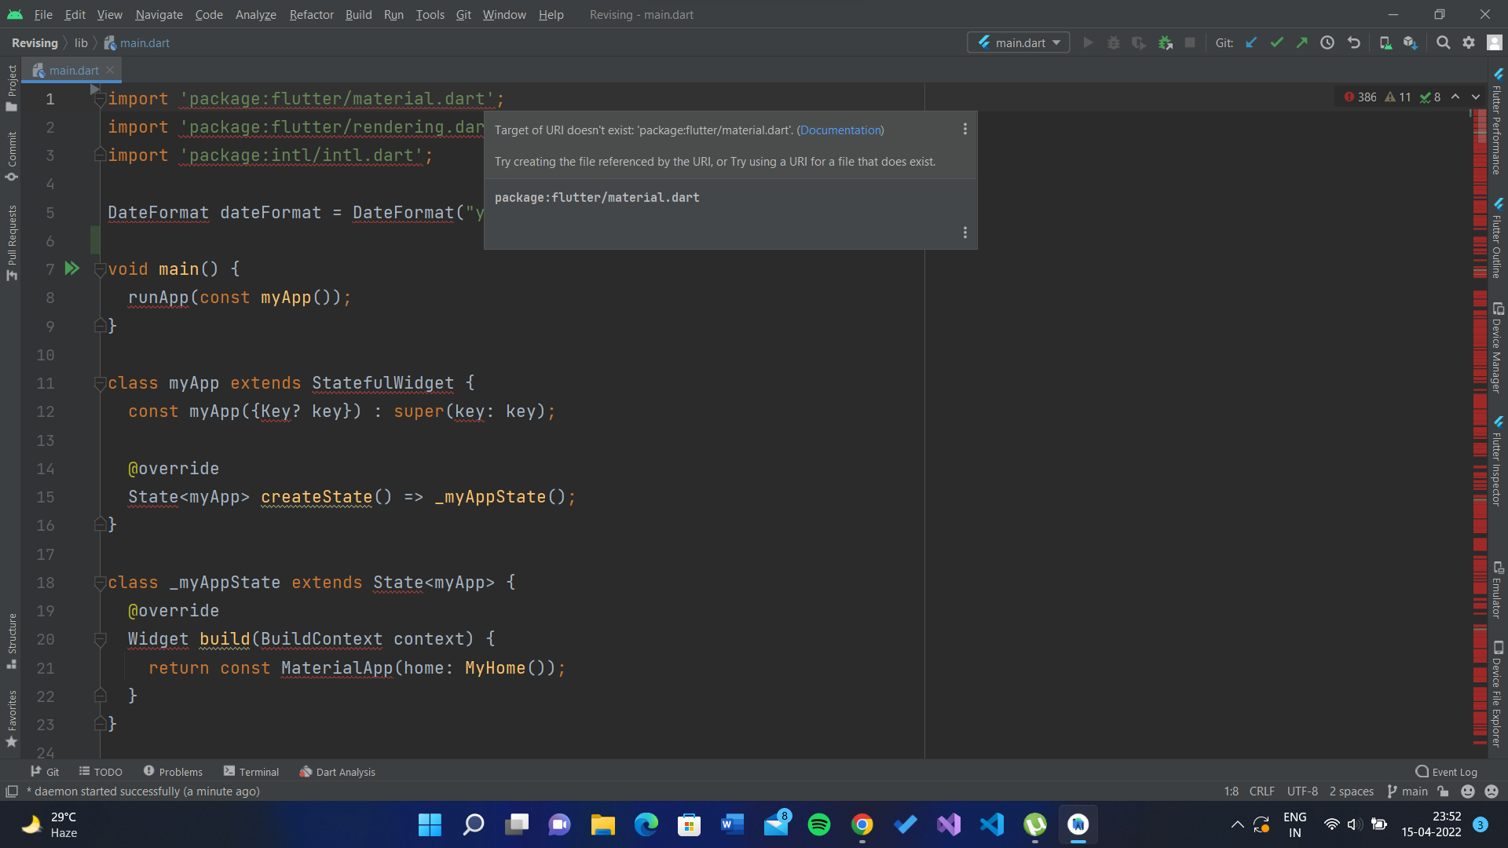Open the SDK Manager toolbar icon
This screenshot has width=1508, height=848.
coord(1411,42)
